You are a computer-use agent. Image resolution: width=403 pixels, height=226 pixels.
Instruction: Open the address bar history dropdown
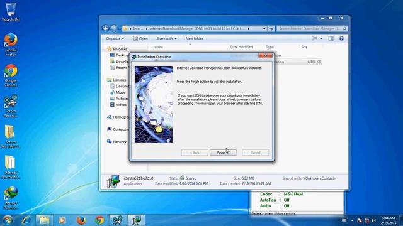click(264, 29)
